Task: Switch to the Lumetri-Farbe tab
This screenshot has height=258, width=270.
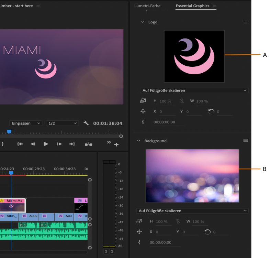Action: pos(147,6)
